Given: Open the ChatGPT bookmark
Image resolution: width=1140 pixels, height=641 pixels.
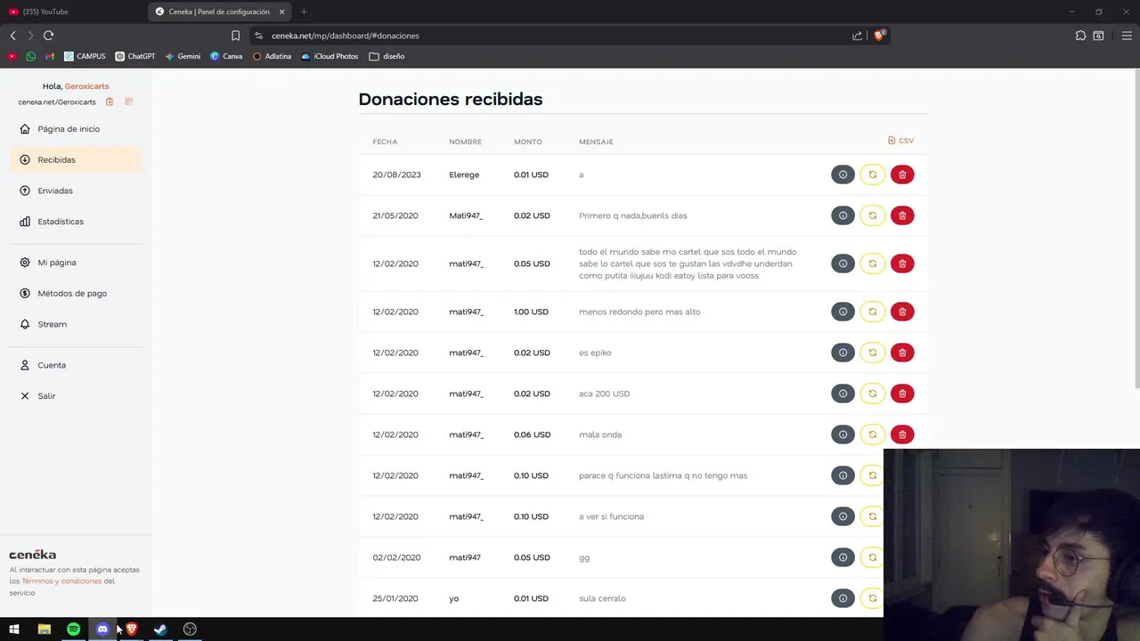Looking at the screenshot, I should [x=135, y=56].
